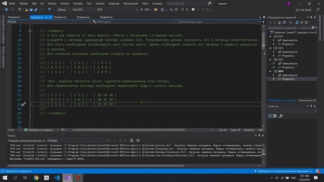Click the notification center icon in taskbar

(x=316, y=178)
